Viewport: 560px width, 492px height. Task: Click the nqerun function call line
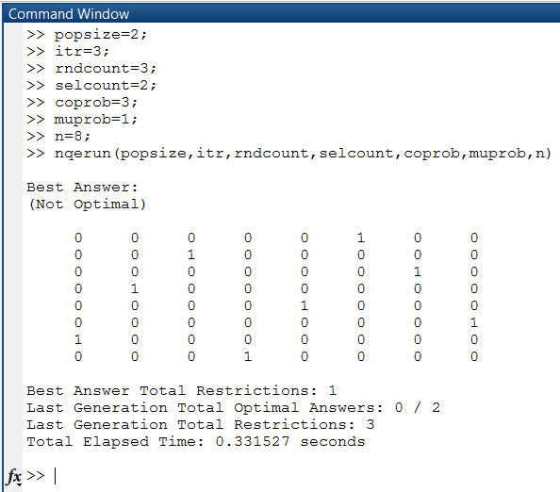coord(288,154)
